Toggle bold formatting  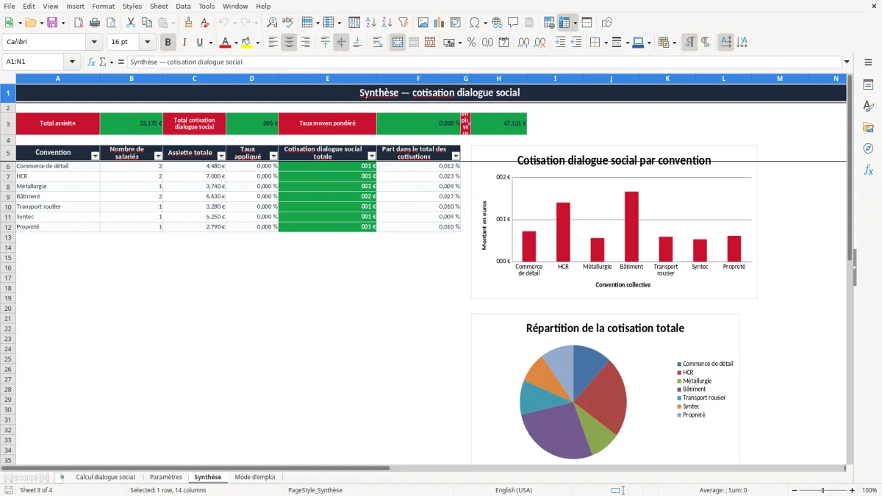pyautogui.click(x=168, y=43)
